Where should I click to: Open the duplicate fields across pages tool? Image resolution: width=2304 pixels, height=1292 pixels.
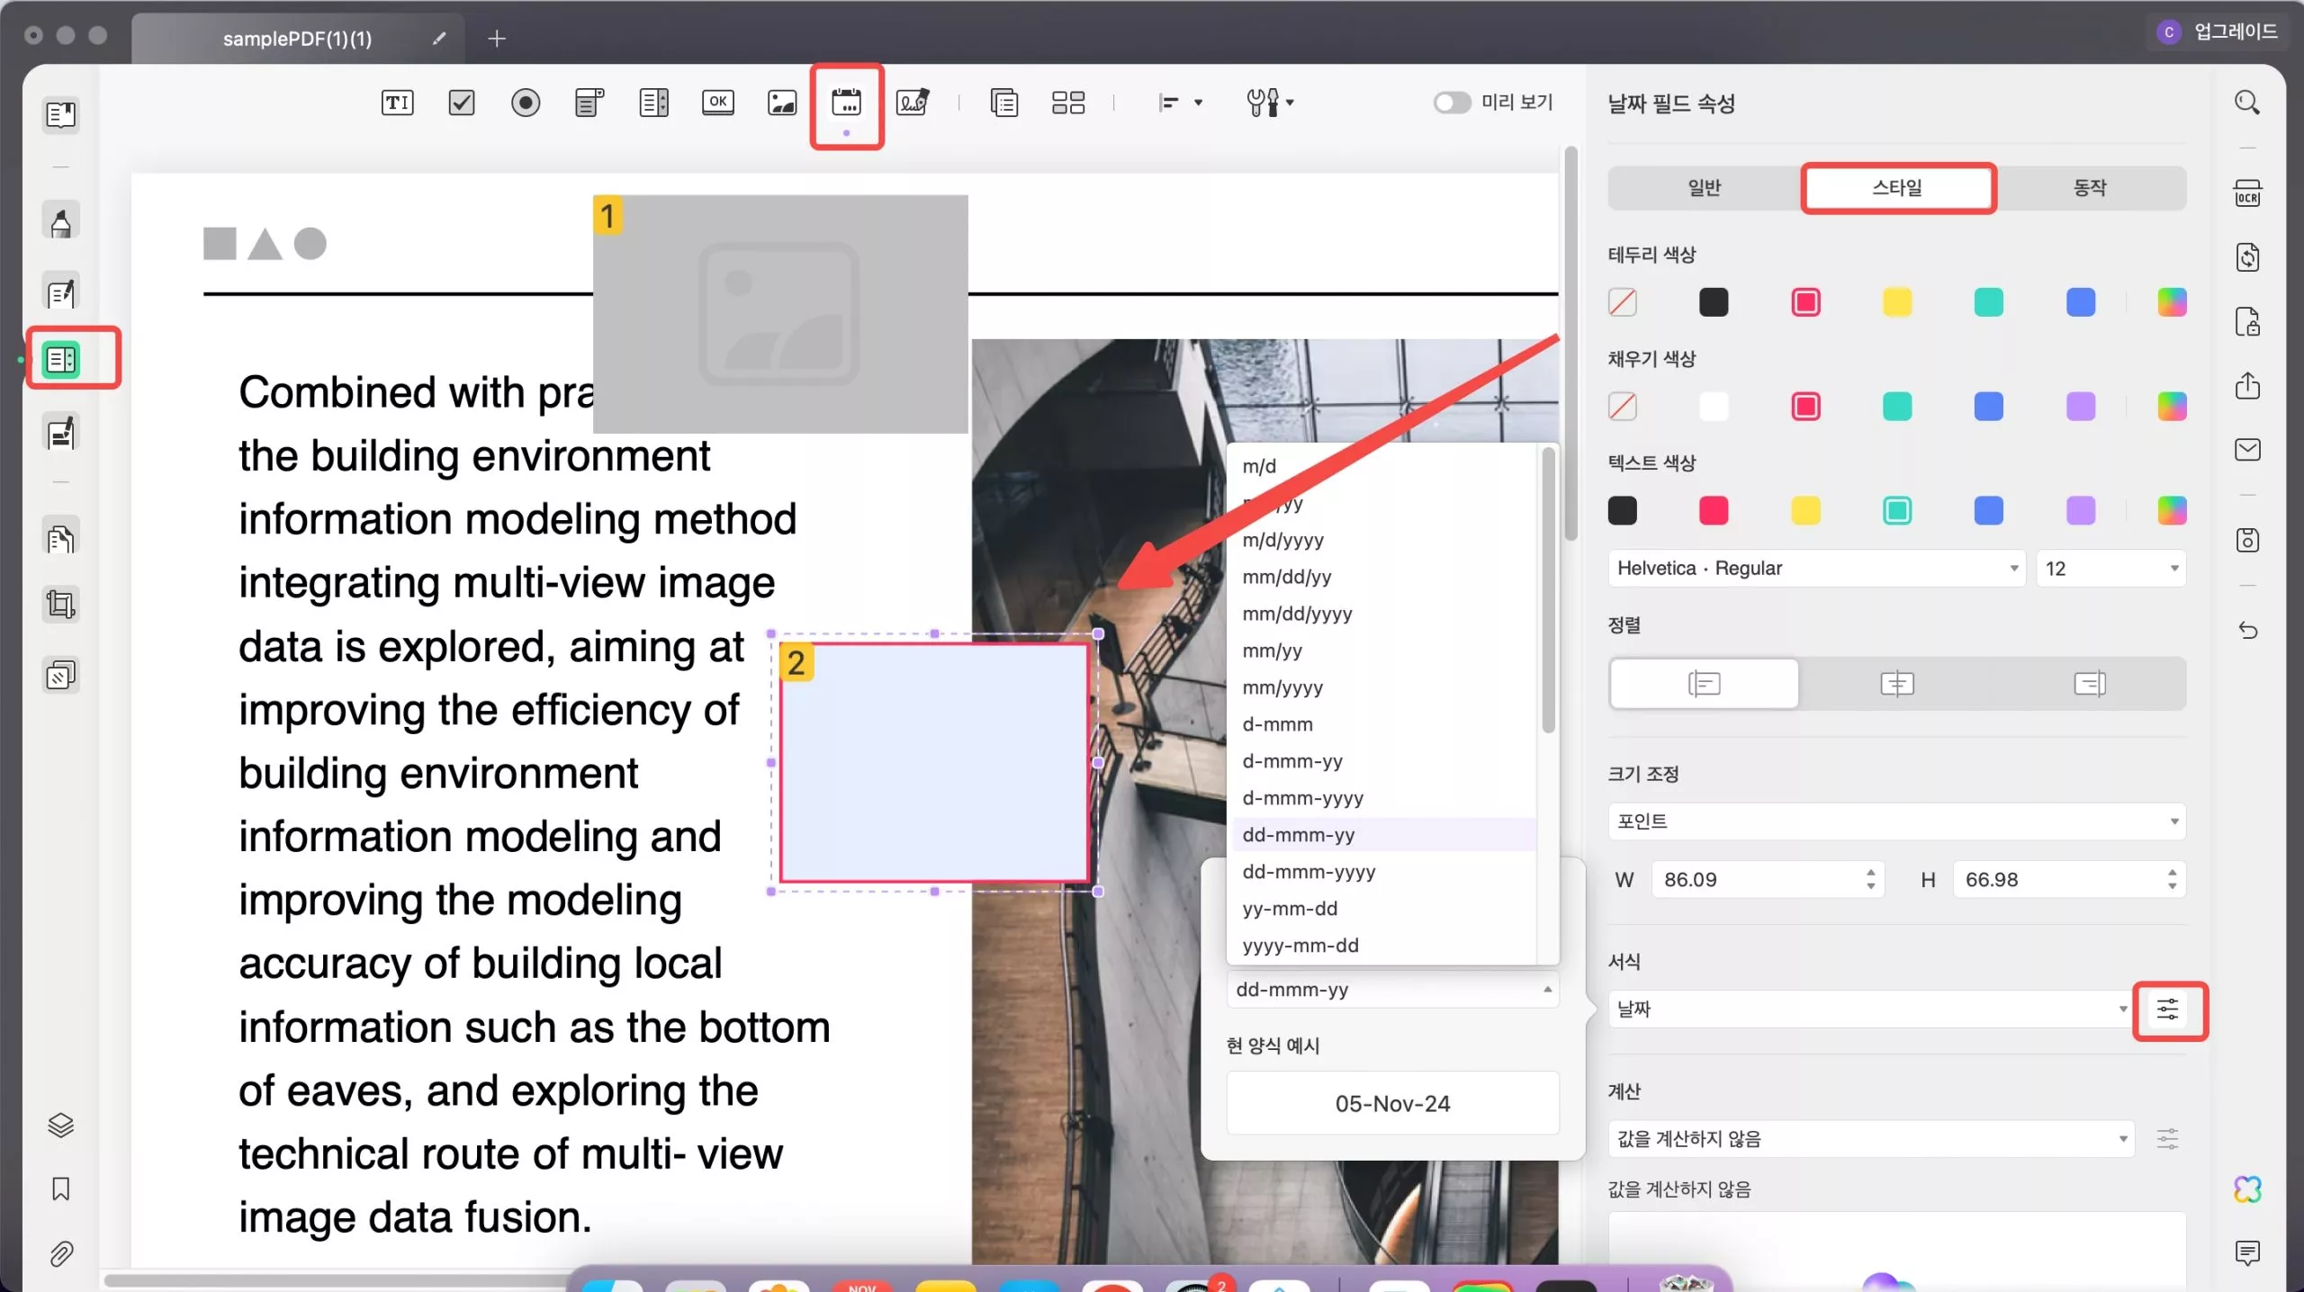pos(1003,103)
